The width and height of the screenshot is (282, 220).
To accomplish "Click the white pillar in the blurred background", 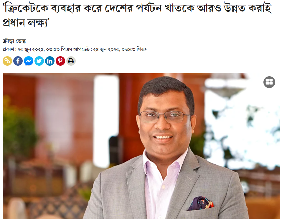I will pyautogui.click(x=106, y=121).
